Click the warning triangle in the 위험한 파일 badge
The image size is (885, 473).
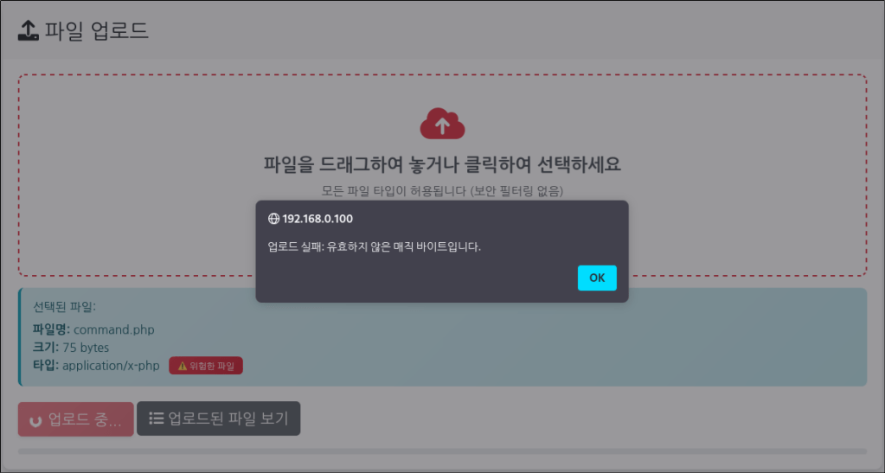pos(182,366)
